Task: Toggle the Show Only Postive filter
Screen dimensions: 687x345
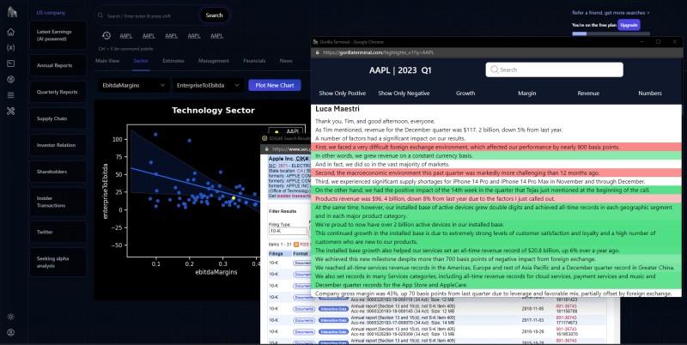Action: point(342,94)
